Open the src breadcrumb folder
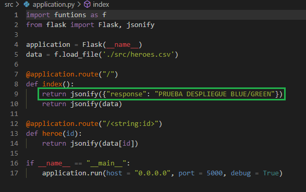 [x=9, y=5]
